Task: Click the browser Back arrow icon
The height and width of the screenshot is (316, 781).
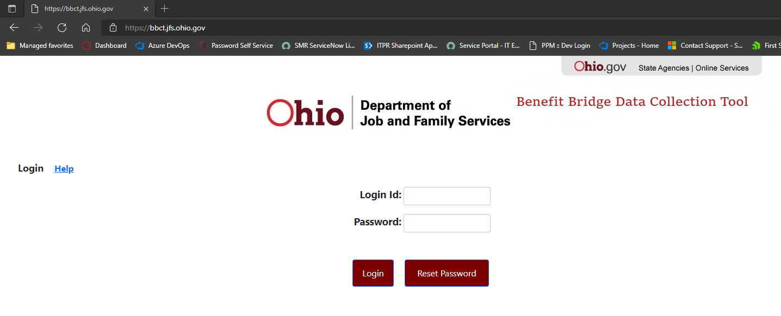Action: coord(14,28)
